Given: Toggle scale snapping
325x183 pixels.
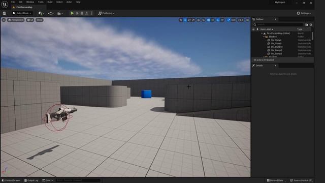Looking at the screenshot, I should 229,20.
